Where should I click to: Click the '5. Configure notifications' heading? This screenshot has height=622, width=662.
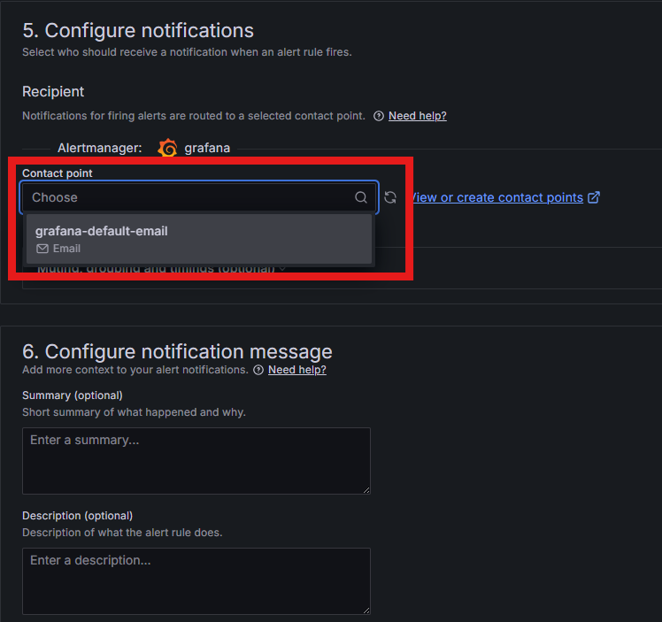(138, 30)
